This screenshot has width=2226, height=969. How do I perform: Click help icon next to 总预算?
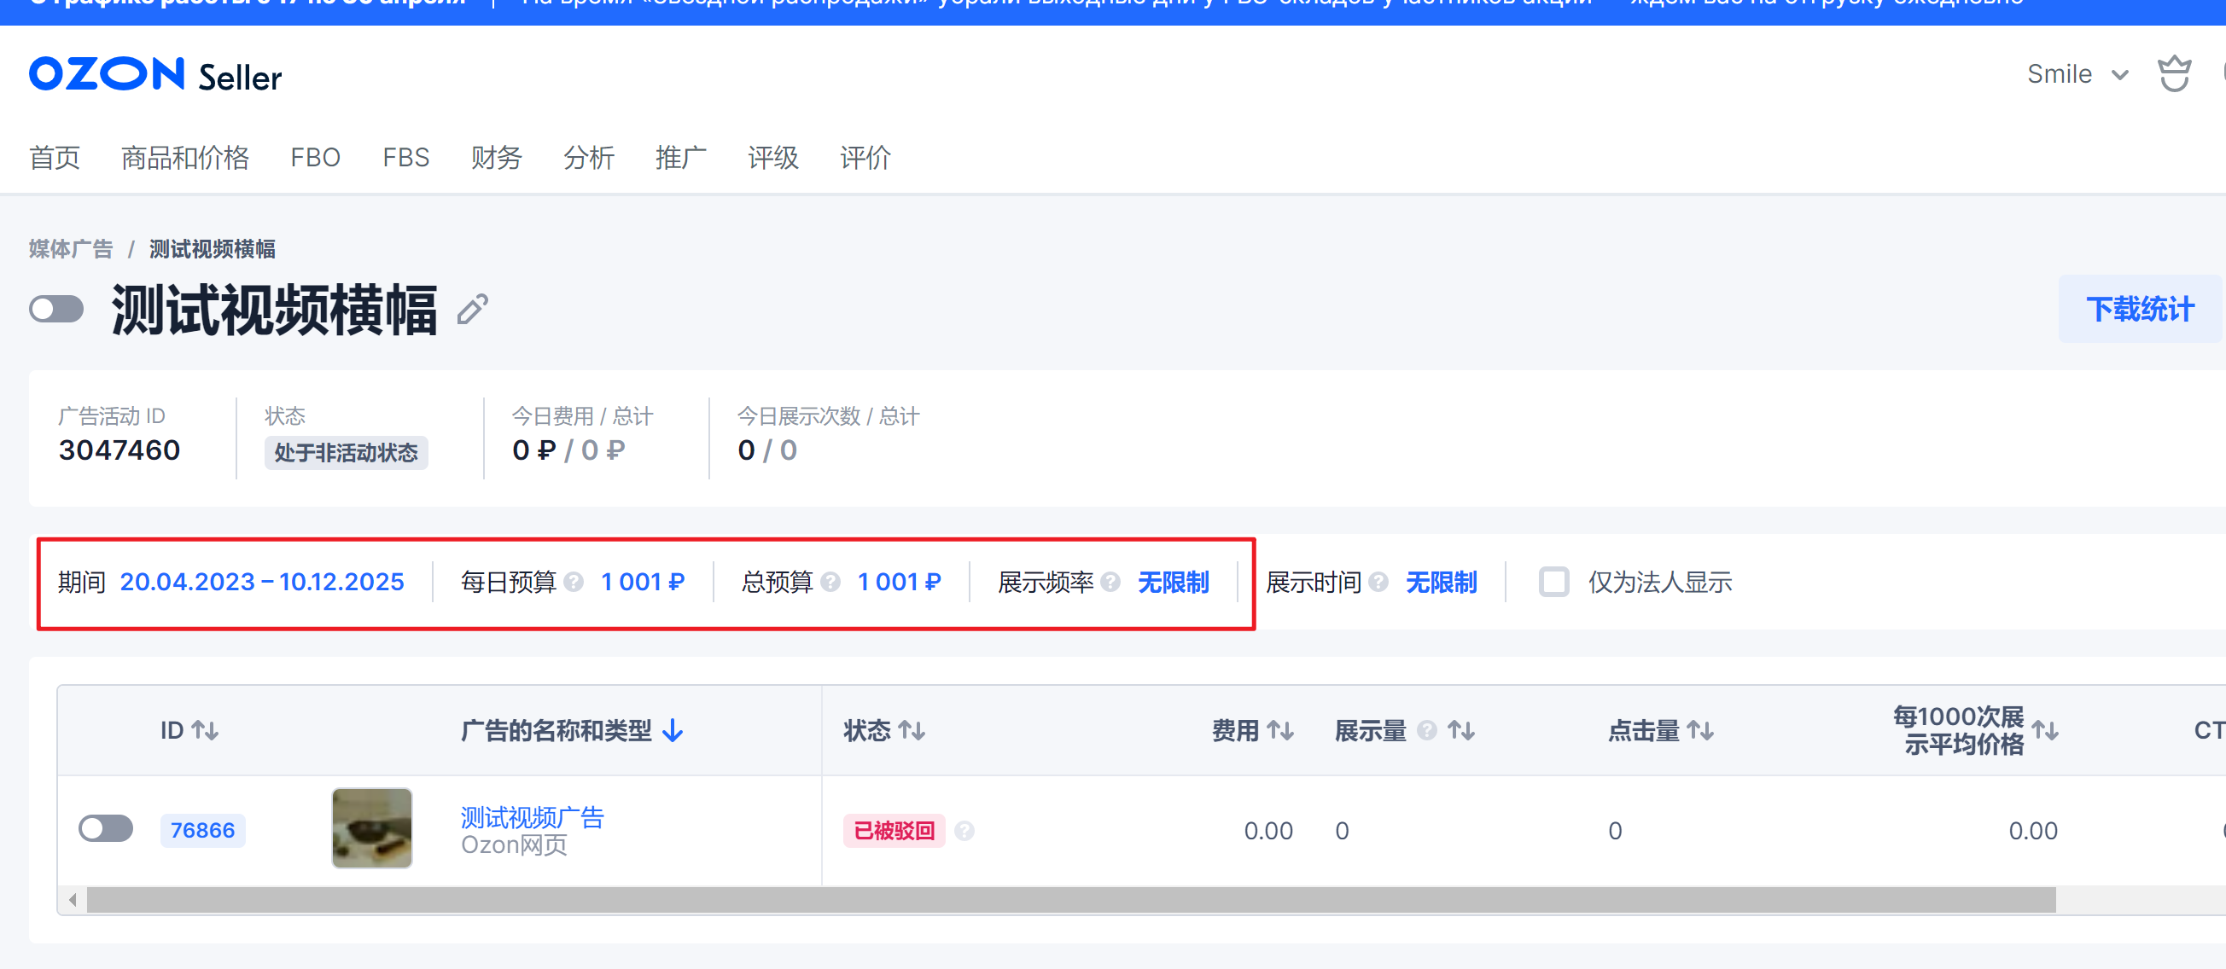click(830, 582)
